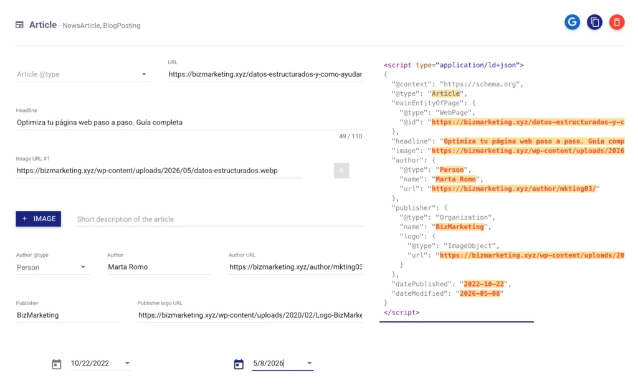Viewport: 638px width, 388px height.
Task: Add another image with IMAGE button
Action: [x=38, y=219]
